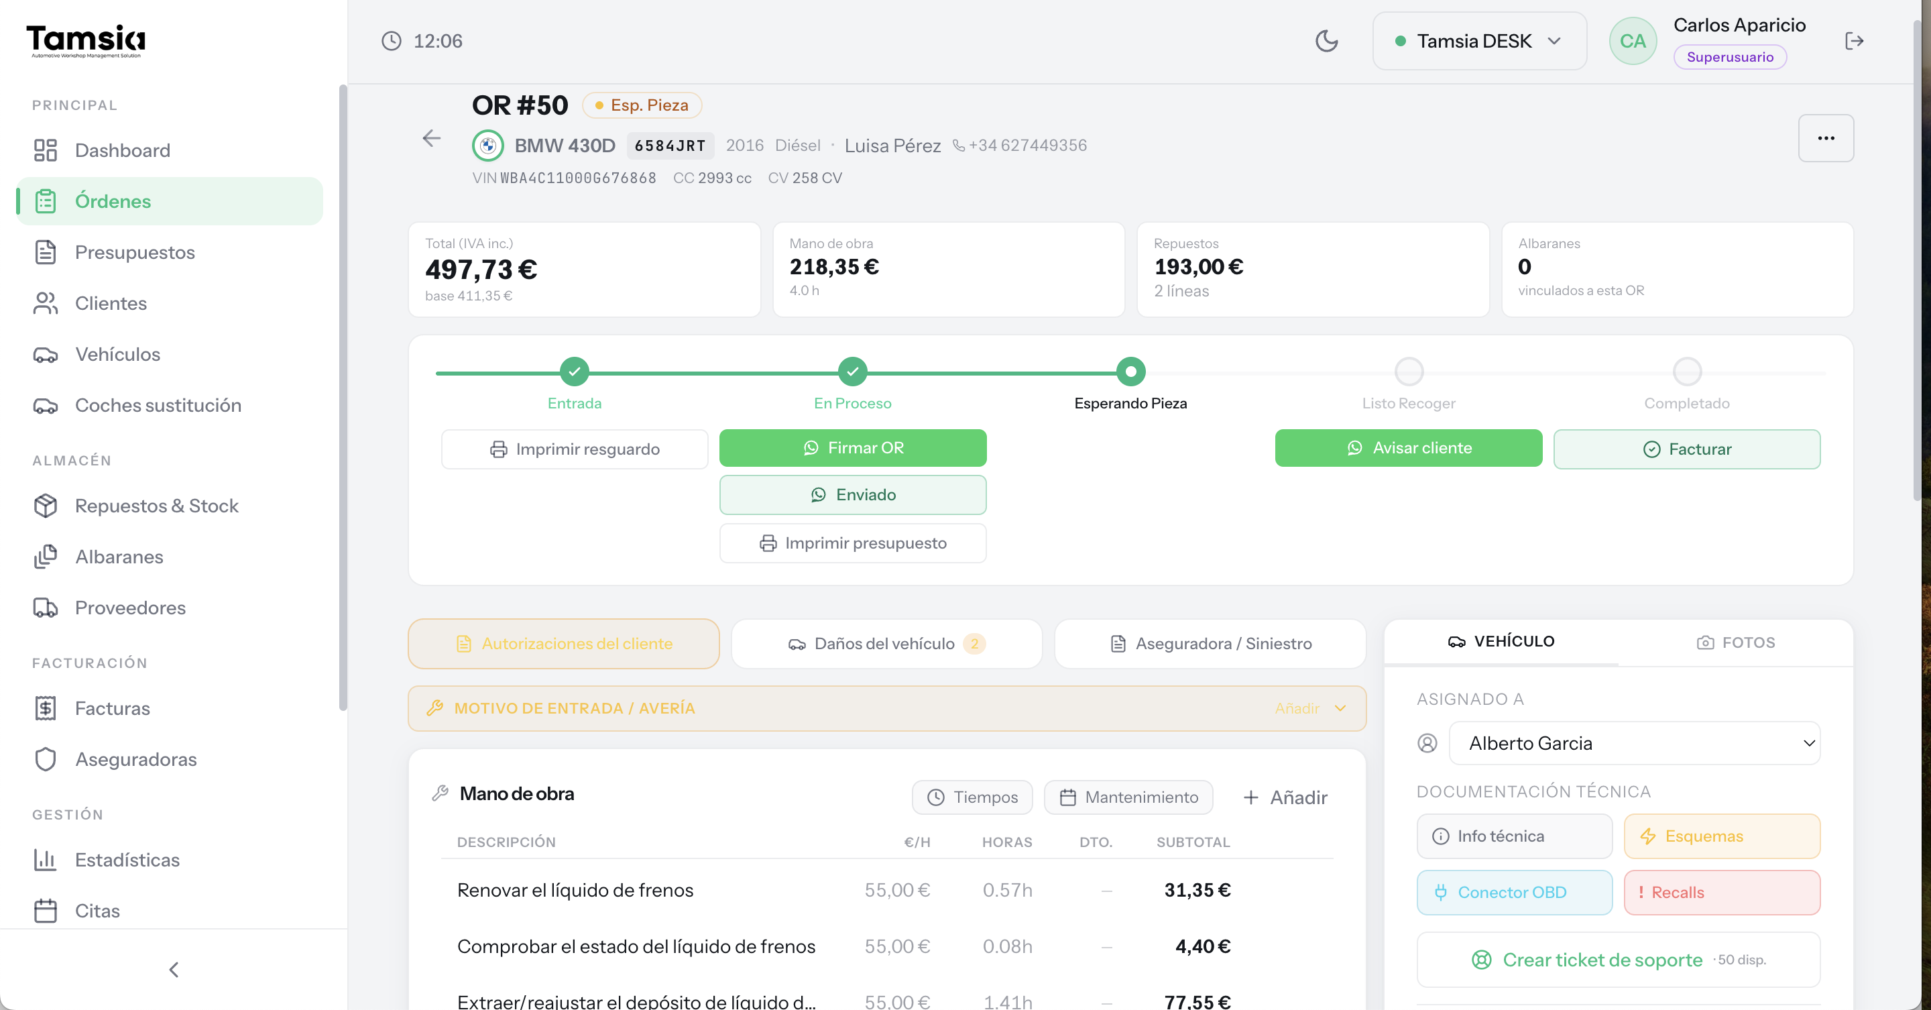Screen dimensions: 1931x1010
Task: Select the Completado status step
Action: (1687, 371)
